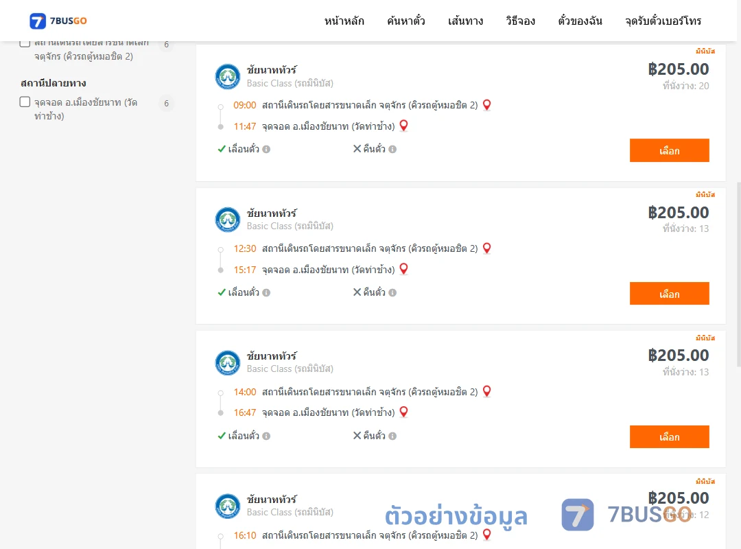Open map pin for 15:17 arrival stop
The width and height of the screenshot is (741, 549).
[403, 269]
